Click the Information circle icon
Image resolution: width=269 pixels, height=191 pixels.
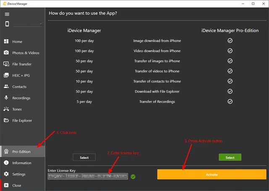click(6, 163)
